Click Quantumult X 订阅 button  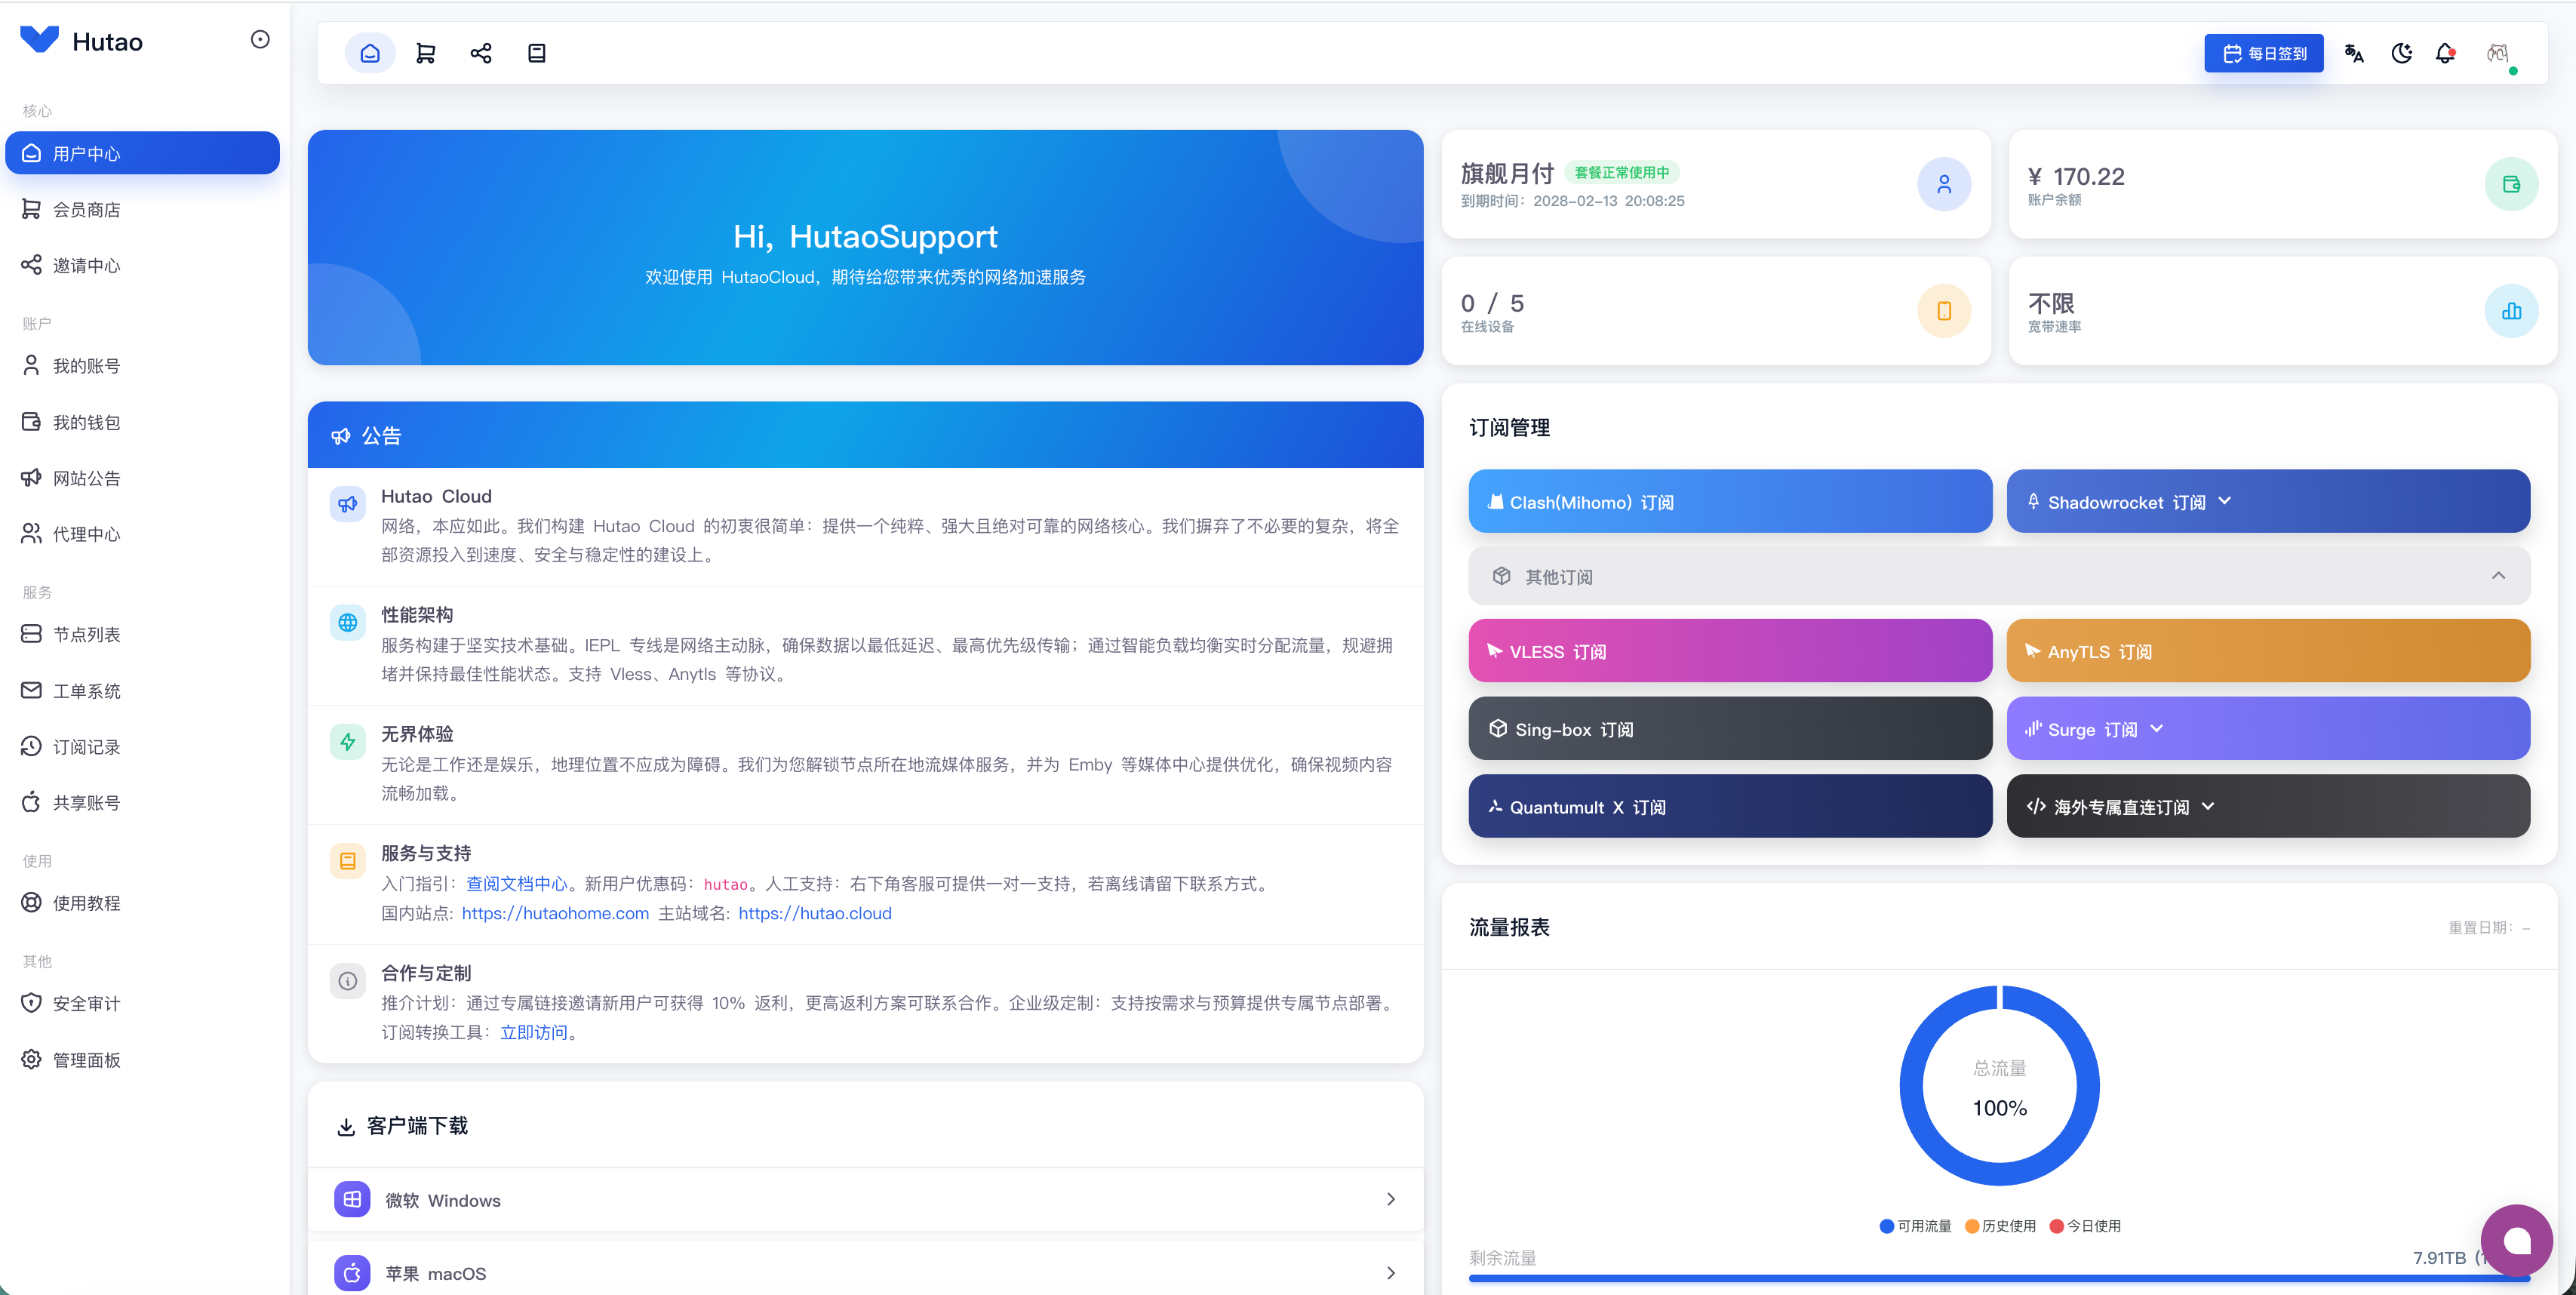tap(1730, 806)
